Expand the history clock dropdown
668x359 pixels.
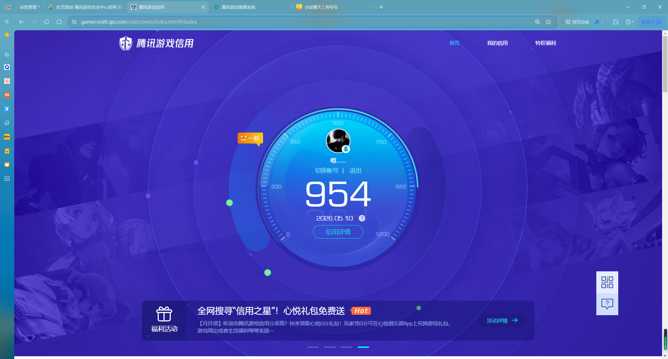[x=630, y=22]
